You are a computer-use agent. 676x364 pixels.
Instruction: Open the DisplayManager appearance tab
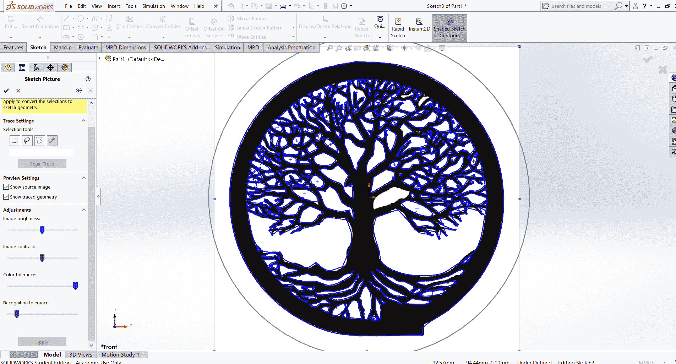pyautogui.click(x=65, y=67)
